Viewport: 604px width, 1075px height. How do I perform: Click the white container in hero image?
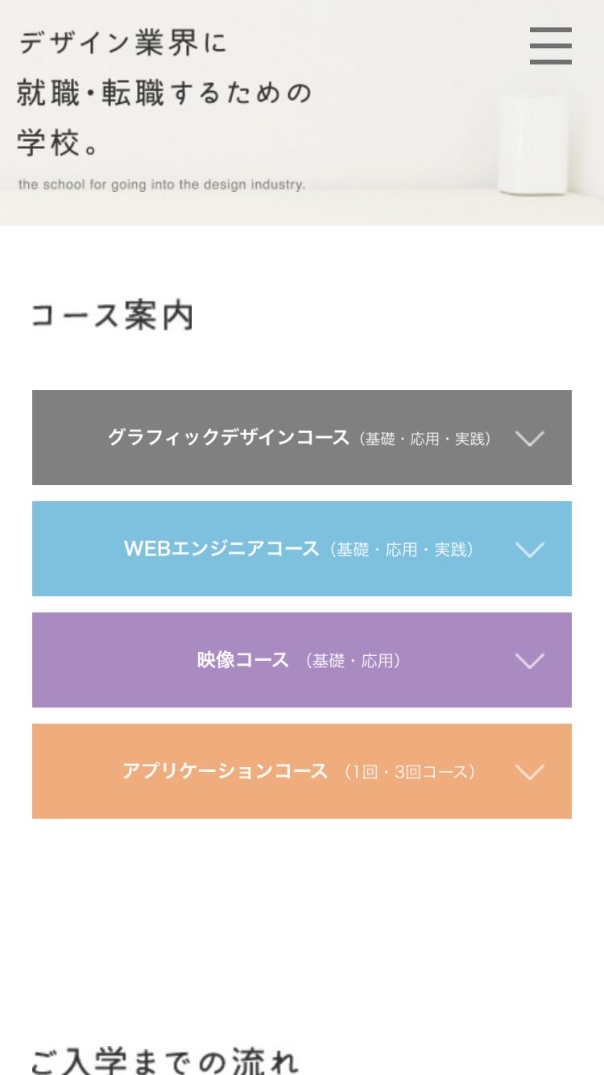coord(532,144)
